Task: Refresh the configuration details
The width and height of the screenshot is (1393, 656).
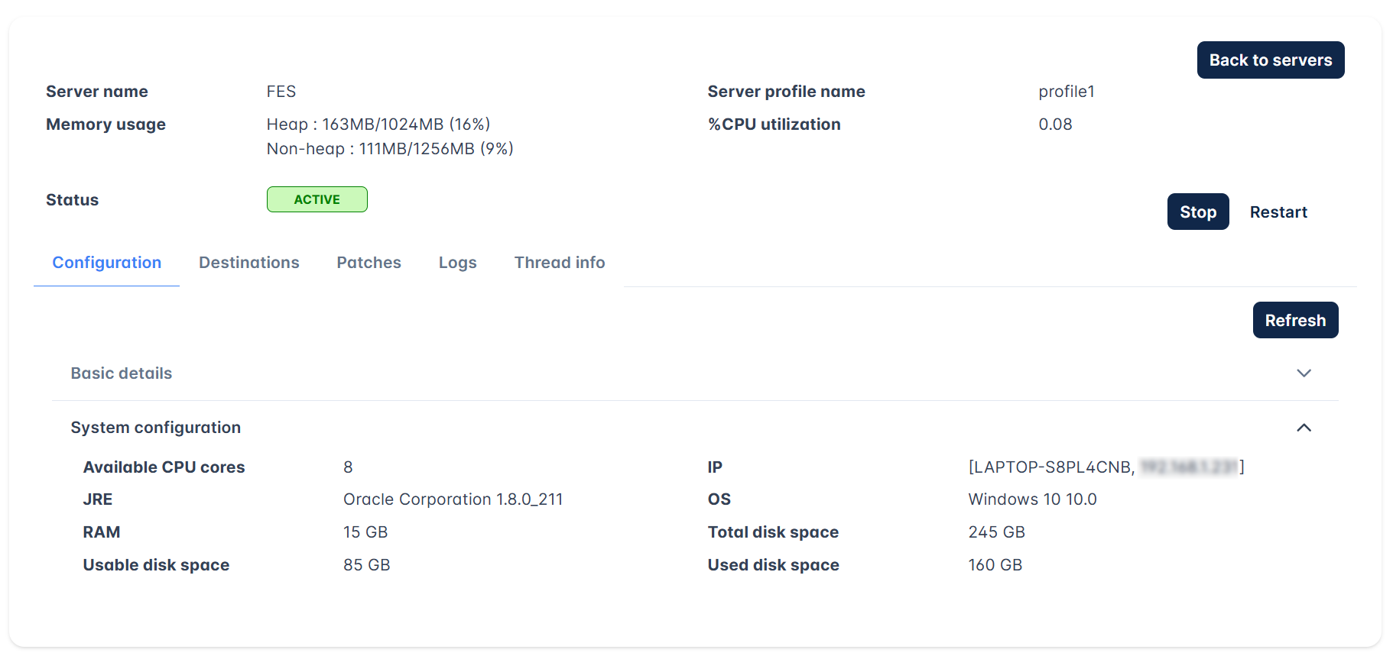Action: [1295, 321]
